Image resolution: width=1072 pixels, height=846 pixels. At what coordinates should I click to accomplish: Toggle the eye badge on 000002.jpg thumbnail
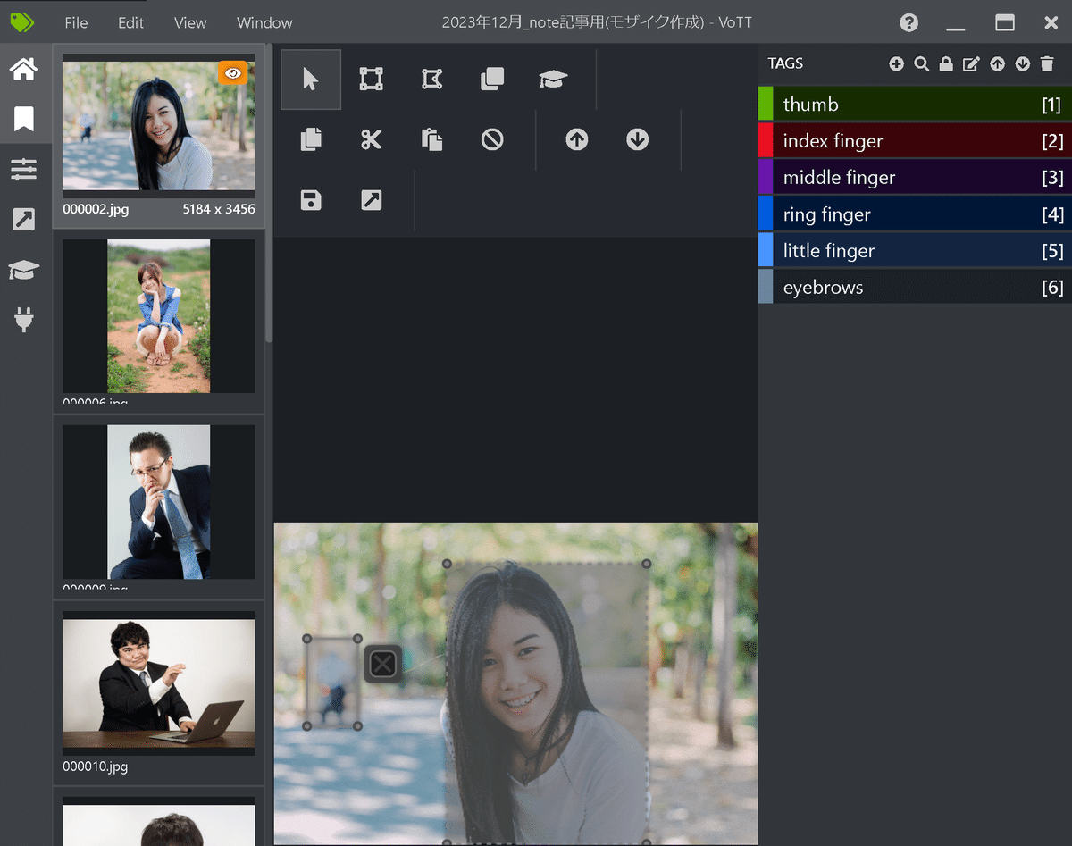pos(232,73)
